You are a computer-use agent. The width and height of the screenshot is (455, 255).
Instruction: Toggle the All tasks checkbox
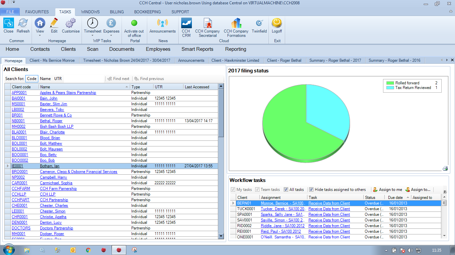[286, 190]
